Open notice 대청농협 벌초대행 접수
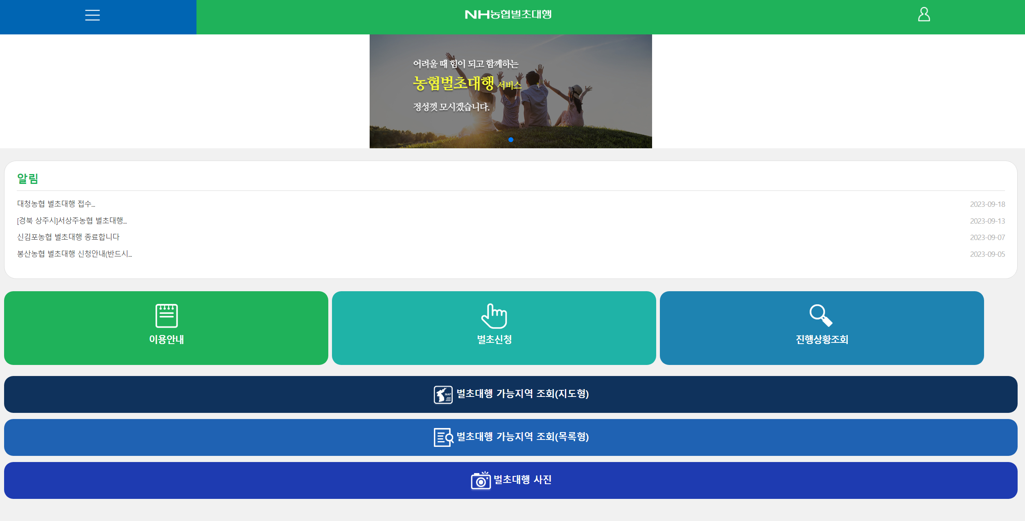Image resolution: width=1025 pixels, height=521 pixels. pos(56,204)
